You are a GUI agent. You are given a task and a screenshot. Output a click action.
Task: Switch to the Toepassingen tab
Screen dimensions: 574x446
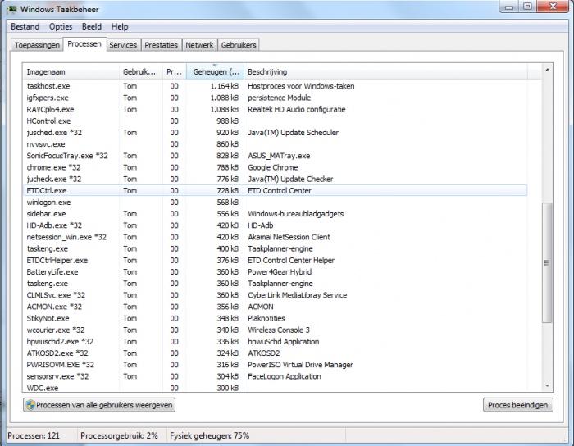click(x=37, y=45)
